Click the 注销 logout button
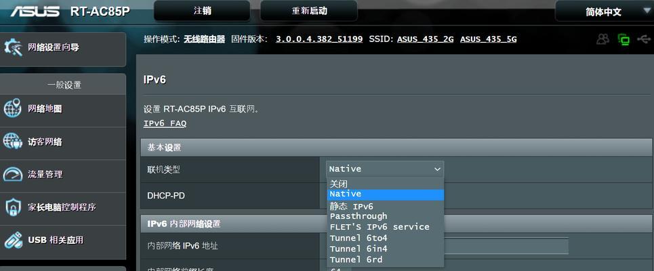 tap(202, 11)
